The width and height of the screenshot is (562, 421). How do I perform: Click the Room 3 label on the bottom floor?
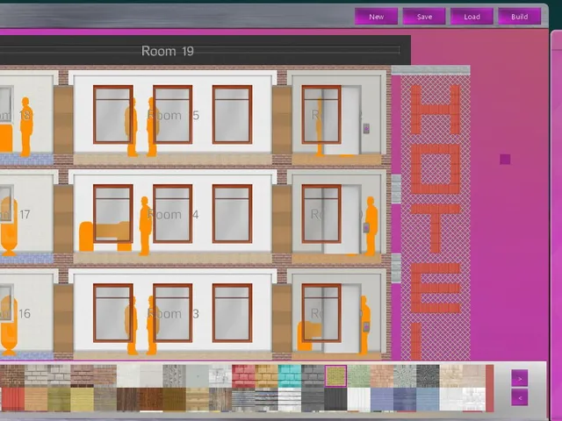point(173,314)
